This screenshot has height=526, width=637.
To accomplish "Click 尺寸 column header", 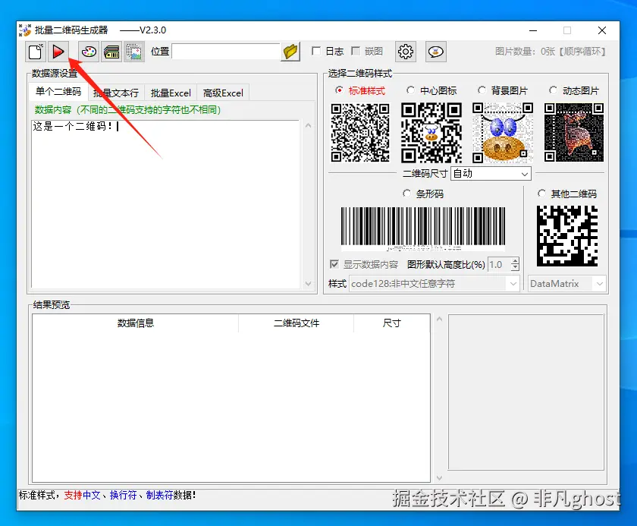I will (x=391, y=323).
